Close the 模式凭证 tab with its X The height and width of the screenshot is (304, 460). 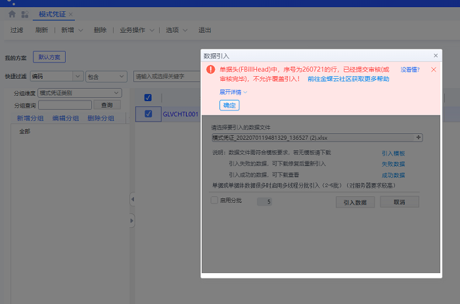71,14
